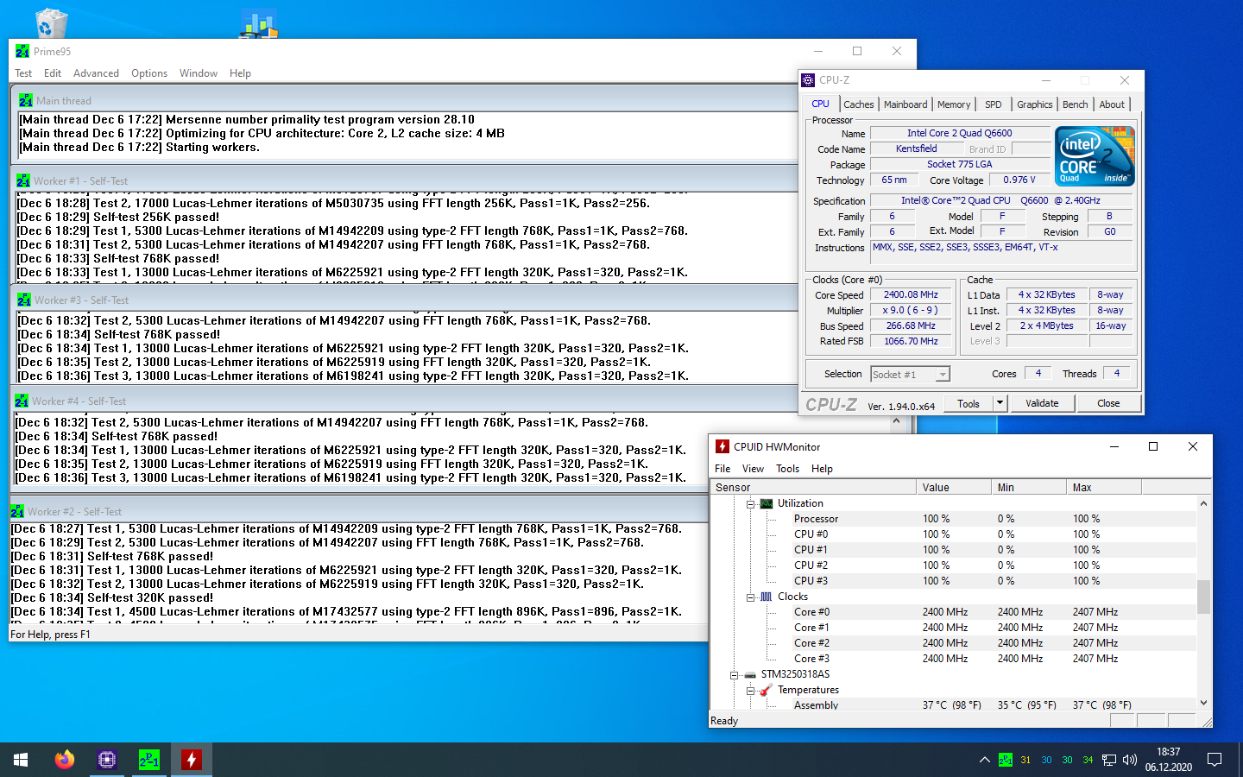Open the Tools menu in HWMonitor
The height and width of the screenshot is (777, 1243).
787,469
